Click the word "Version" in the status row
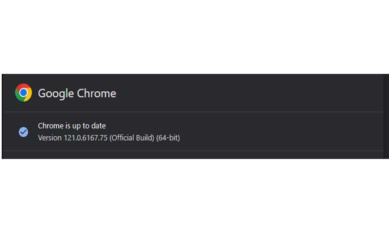Image resolution: width=389 pixels, height=239 pixels. (x=50, y=137)
